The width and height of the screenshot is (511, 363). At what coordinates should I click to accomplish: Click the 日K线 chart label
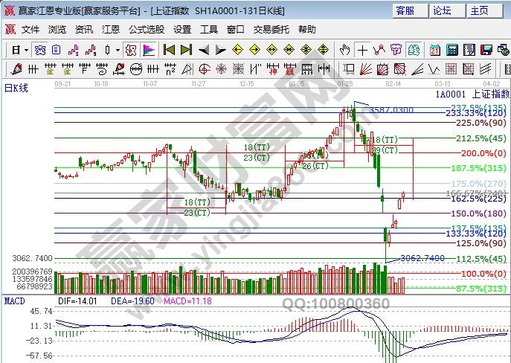click(16, 89)
